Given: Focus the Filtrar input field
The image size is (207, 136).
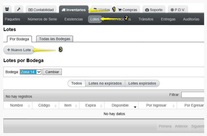Looking at the screenshot, I should (193, 95).
